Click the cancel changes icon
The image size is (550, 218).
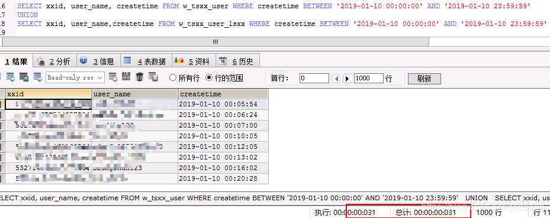(x=153, y=77)
